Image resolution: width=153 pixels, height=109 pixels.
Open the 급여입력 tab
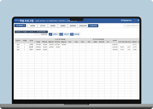tap(53, 26)
